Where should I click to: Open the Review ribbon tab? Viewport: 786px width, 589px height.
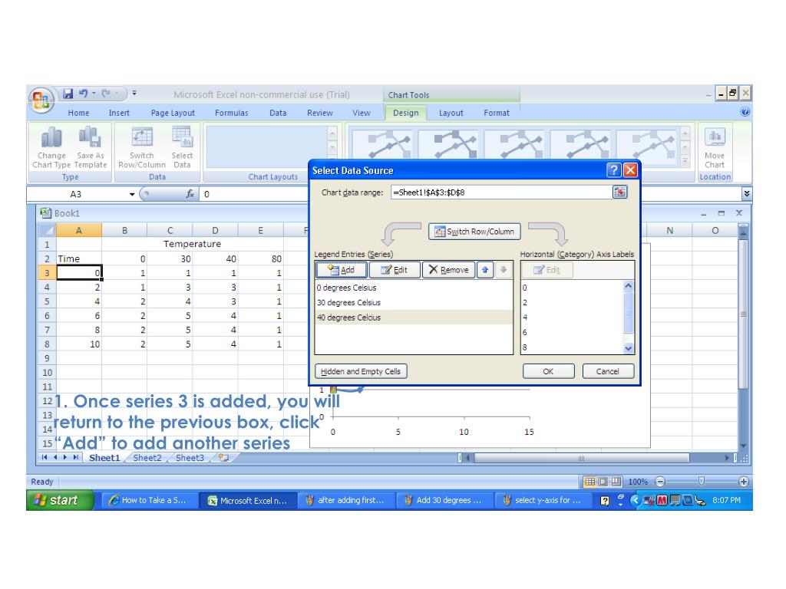point(320,114)
